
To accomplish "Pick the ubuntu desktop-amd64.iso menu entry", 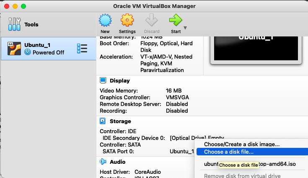I will coord(250,164).
